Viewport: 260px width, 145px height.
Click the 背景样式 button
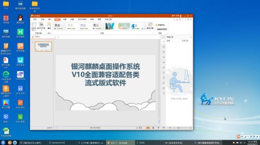point(160,25)
